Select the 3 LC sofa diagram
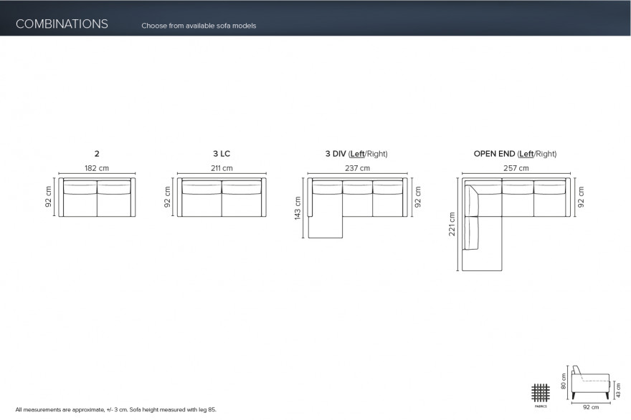 click(x=222, y=197)
